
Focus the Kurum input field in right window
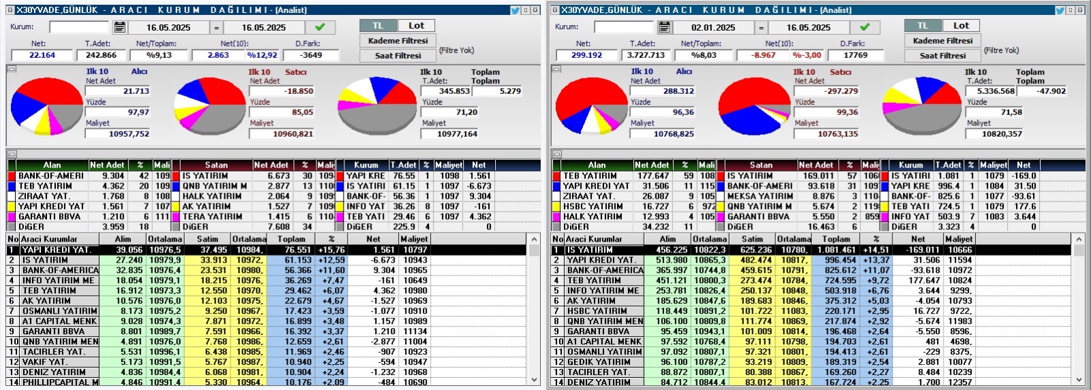[x=624, y=27]
